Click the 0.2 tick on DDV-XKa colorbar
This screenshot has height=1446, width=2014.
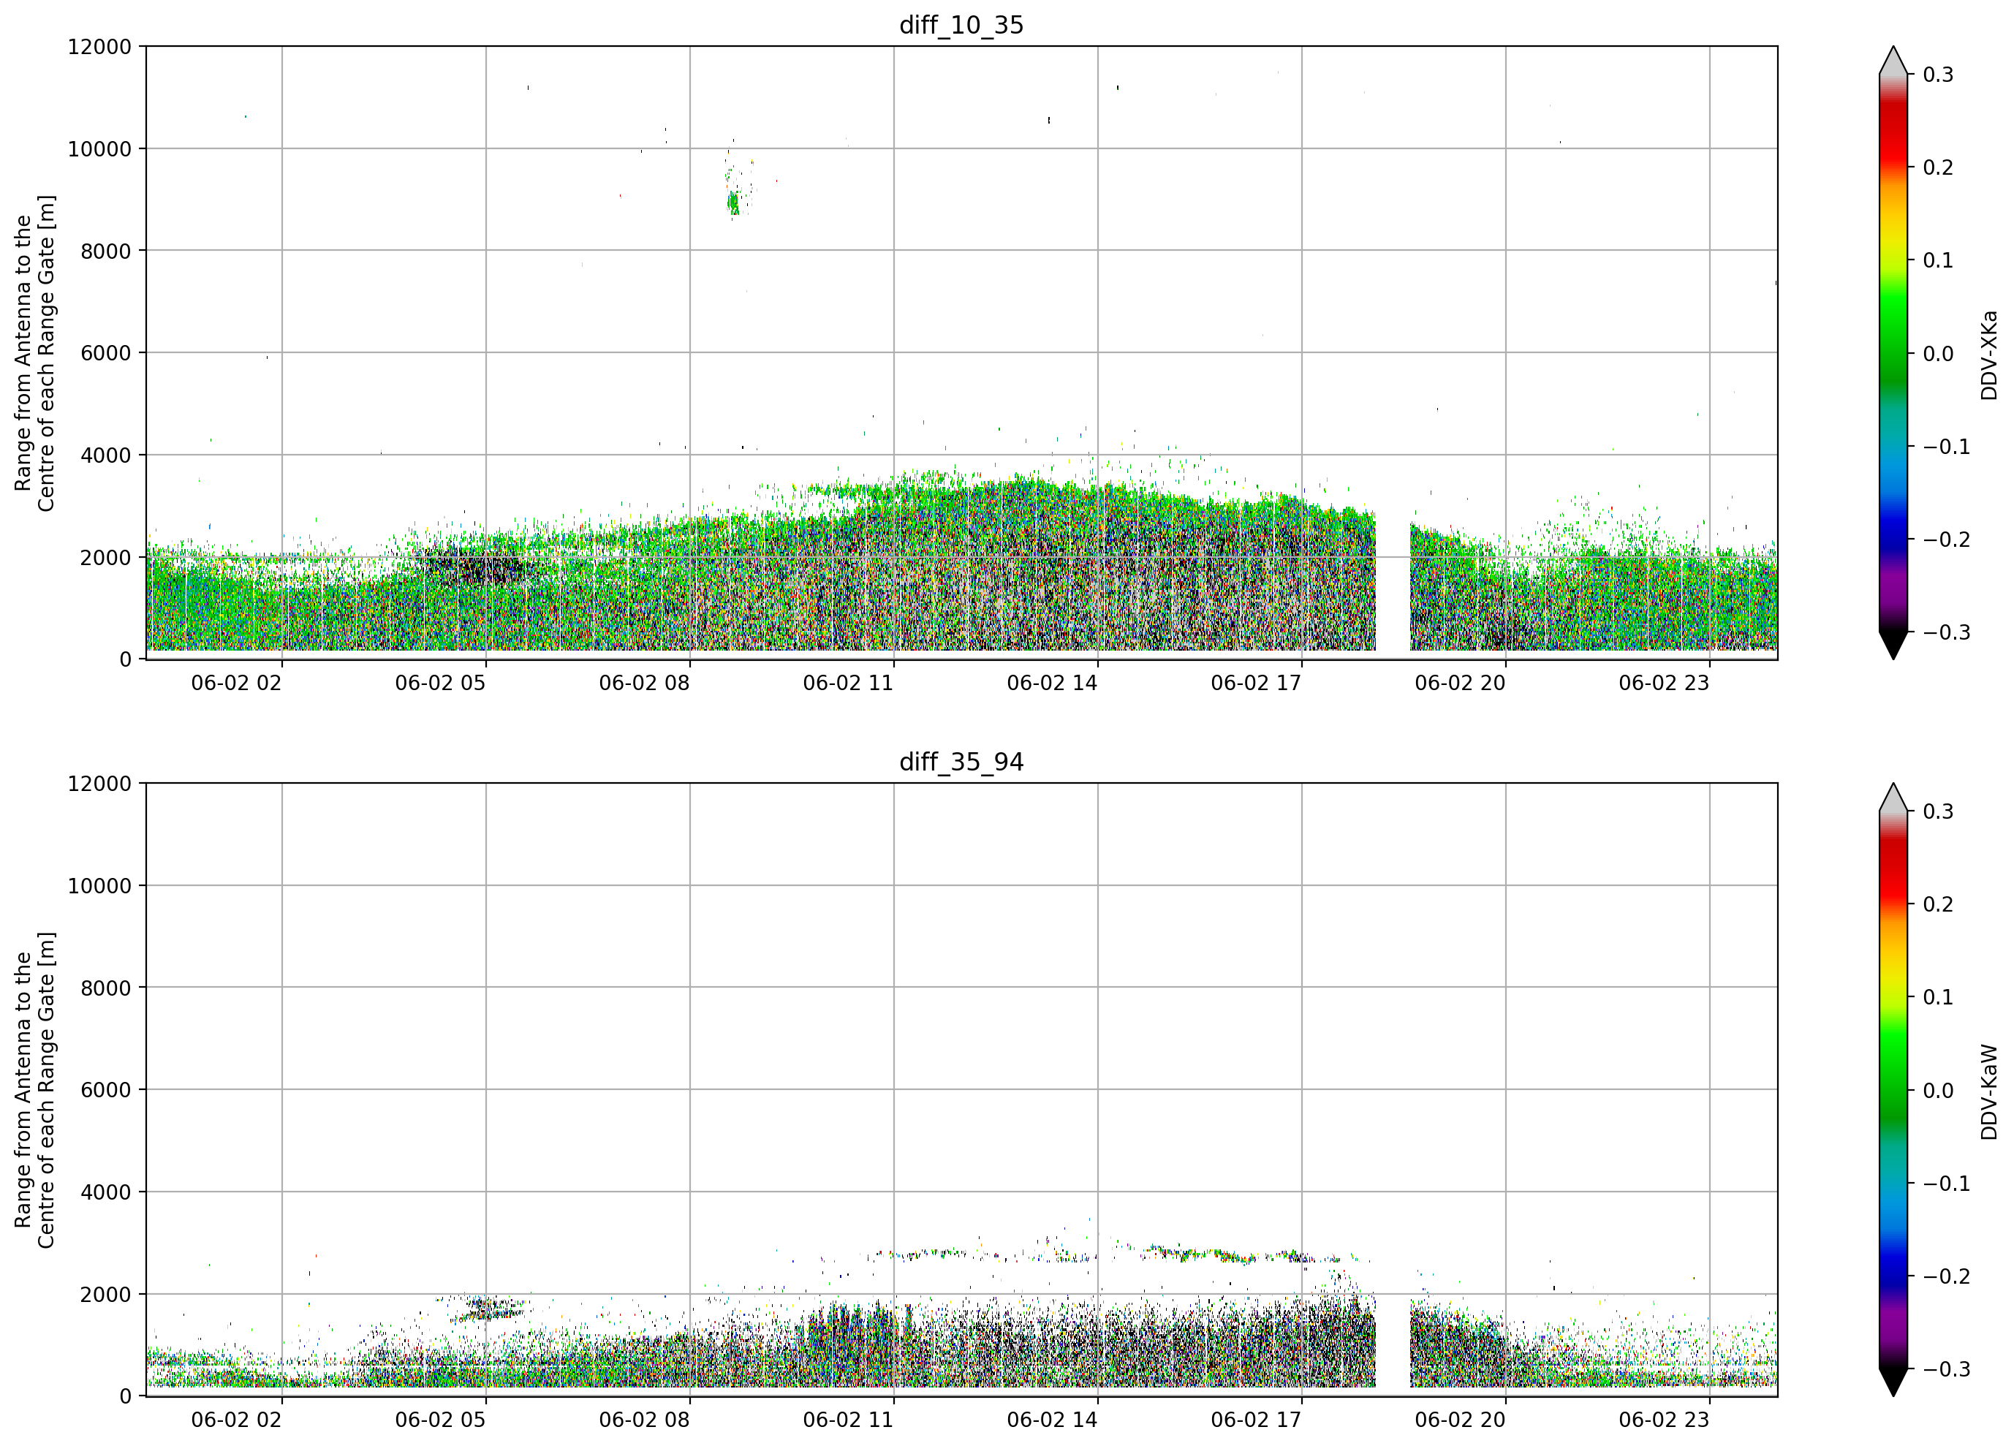point(1939,167)
